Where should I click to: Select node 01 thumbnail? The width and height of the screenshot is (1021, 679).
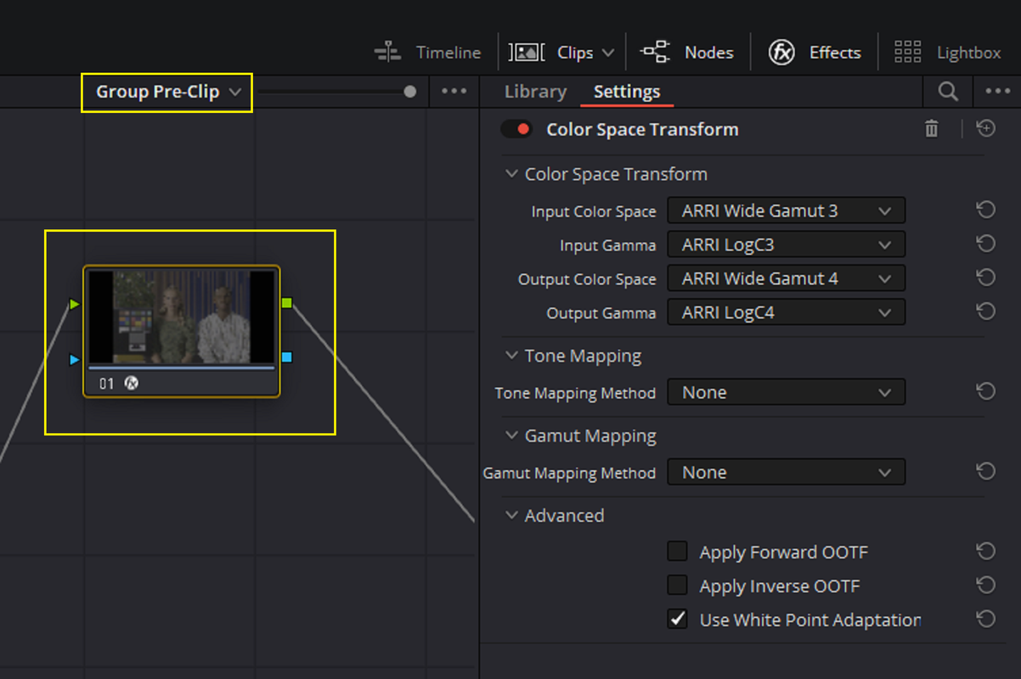(x=182, y=317)
